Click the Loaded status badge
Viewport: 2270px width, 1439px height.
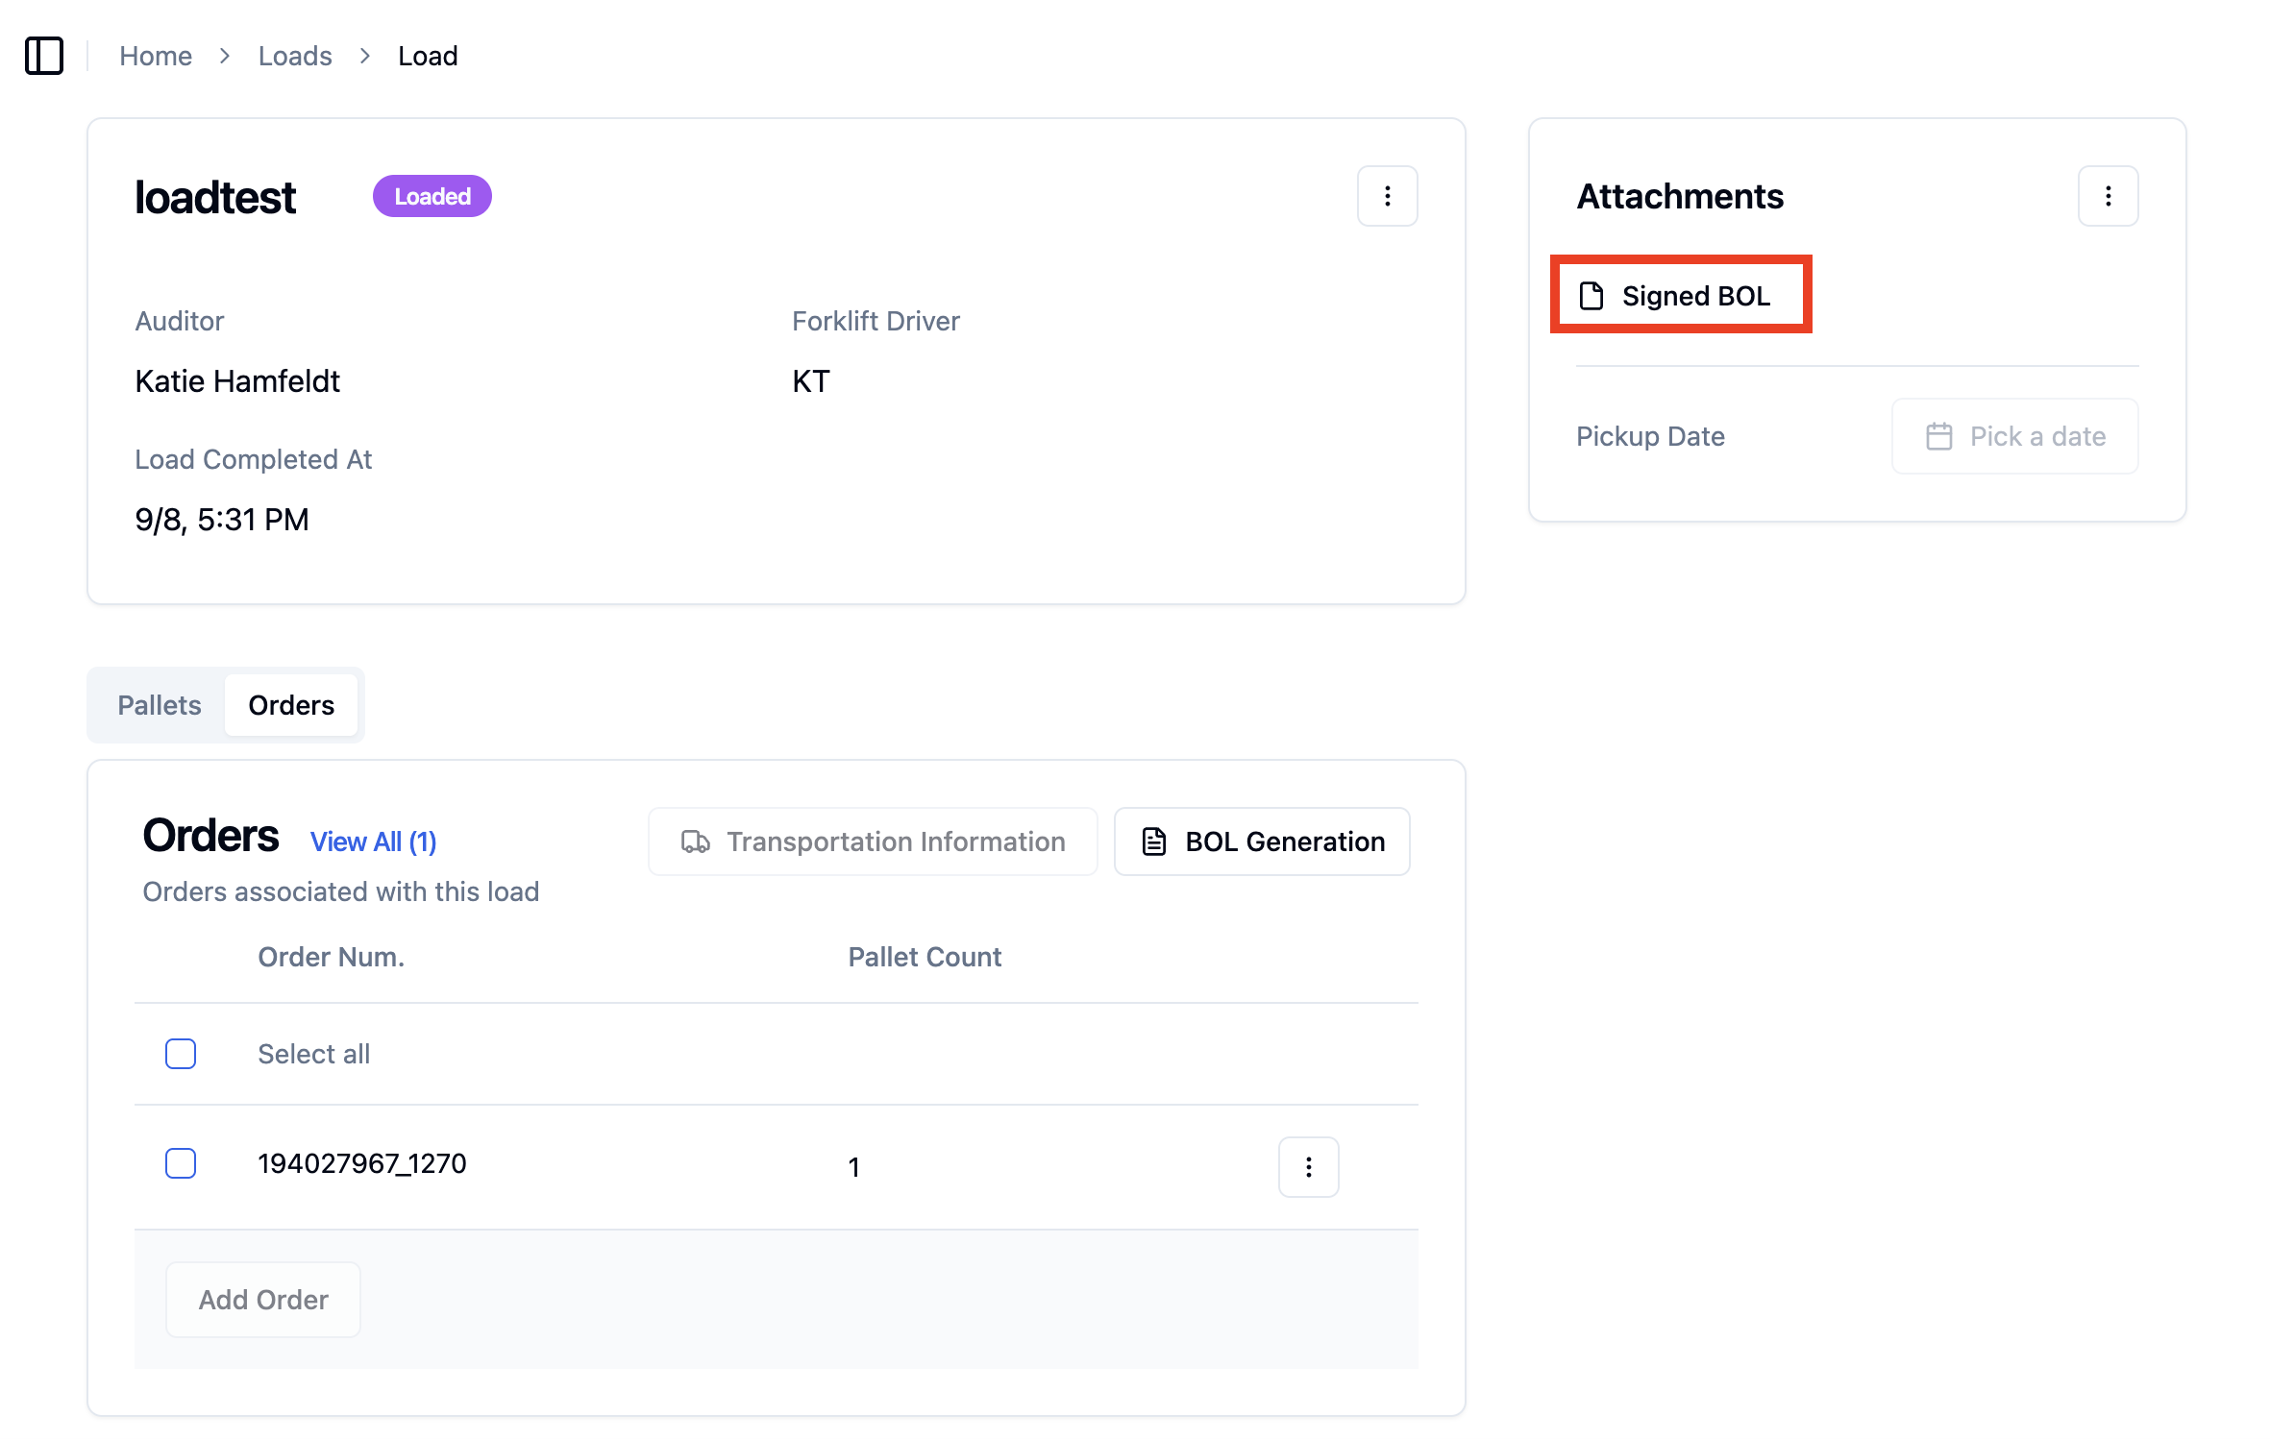(432, 196)
